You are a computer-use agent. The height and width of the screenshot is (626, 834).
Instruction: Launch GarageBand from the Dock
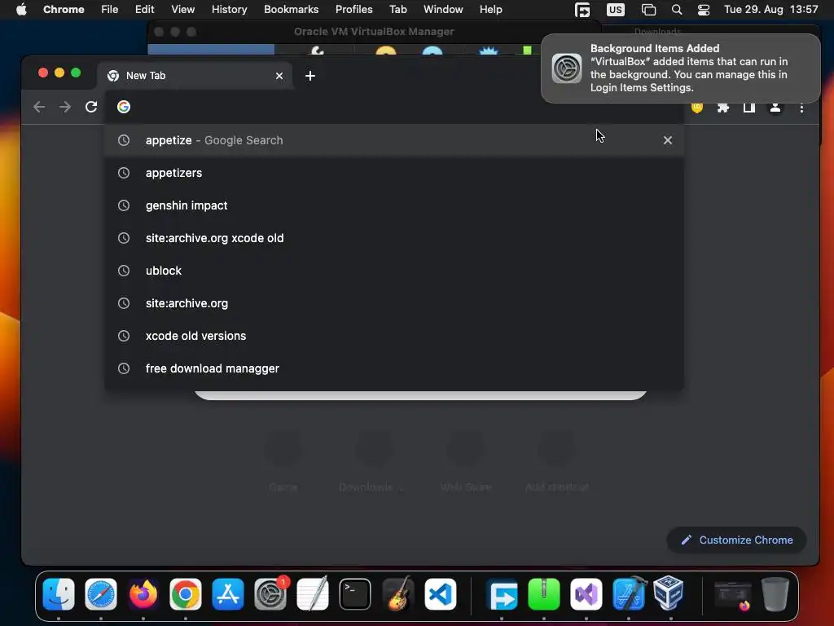click(397, 594)
